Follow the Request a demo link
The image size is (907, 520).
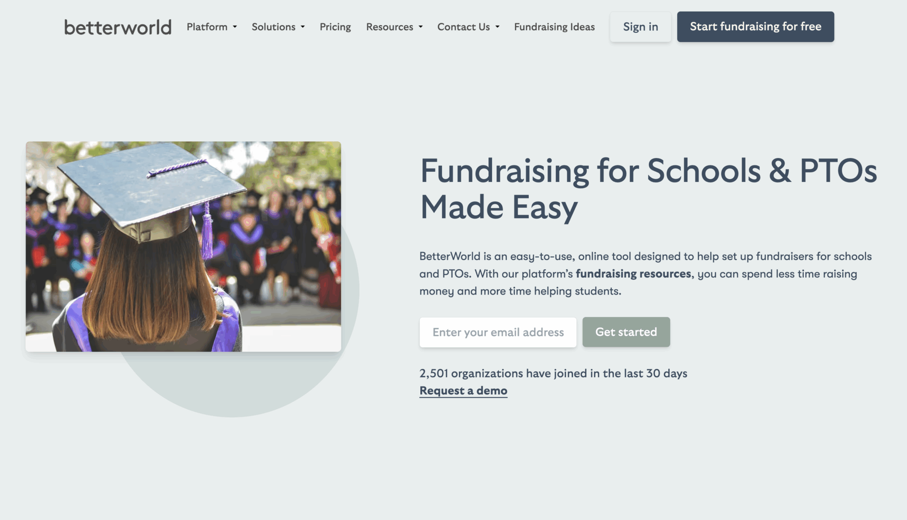tap(463, 390)
